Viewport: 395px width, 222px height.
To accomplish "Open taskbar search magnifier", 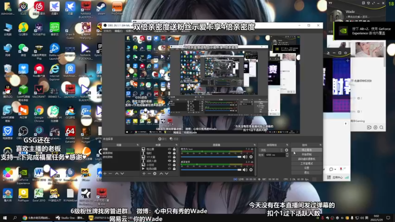I will click(x=15, y=218).
